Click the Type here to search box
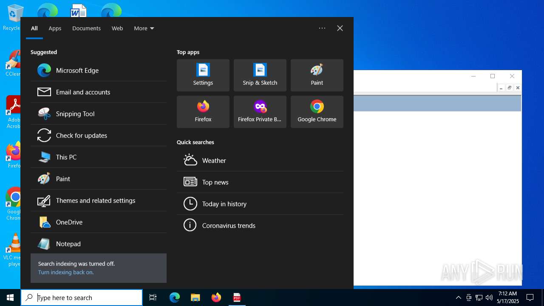This screenshot has width=544, height=306. [82, 297]
